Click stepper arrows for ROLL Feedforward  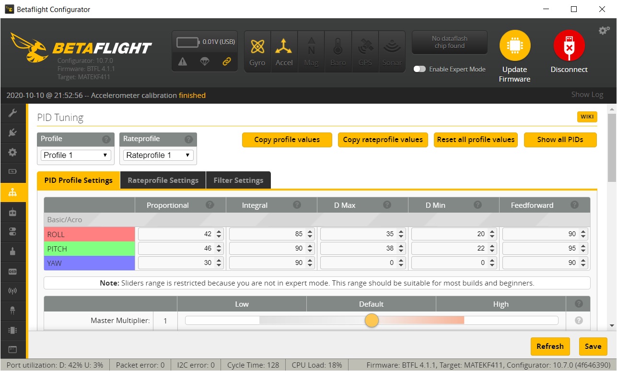point(583,234)
